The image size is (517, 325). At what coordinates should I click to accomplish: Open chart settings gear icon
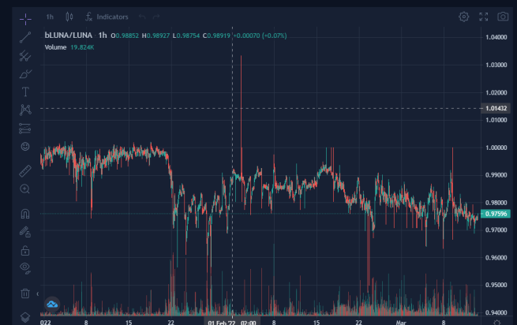[464, 17]
